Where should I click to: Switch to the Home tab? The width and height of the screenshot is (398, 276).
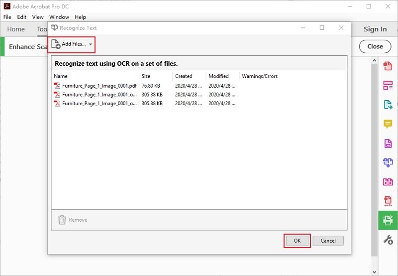click(16, 29)
